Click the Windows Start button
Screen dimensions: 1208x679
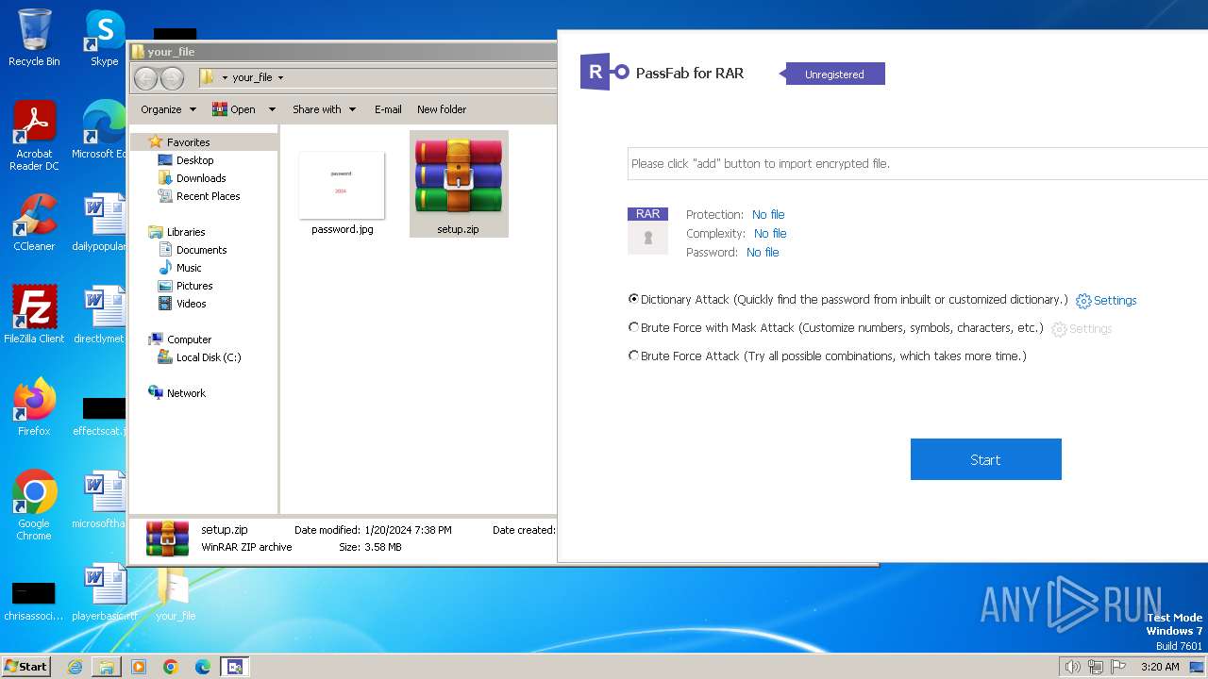click(25, 667)
